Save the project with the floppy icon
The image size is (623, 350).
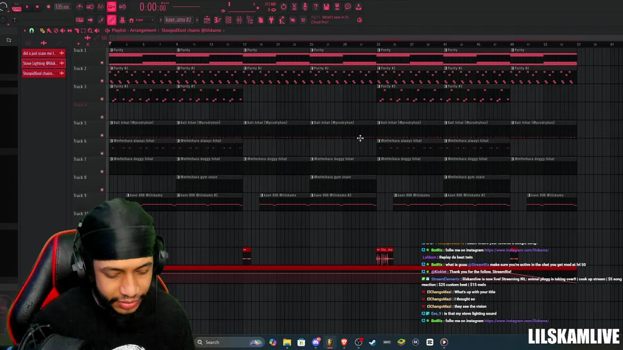(x=327, y=7)
